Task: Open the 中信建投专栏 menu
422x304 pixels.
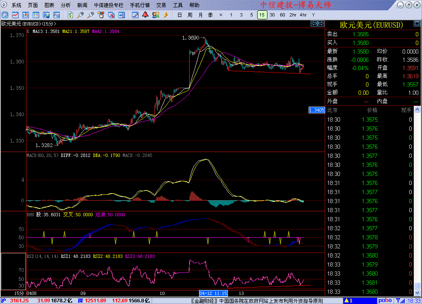Action: 108,5
